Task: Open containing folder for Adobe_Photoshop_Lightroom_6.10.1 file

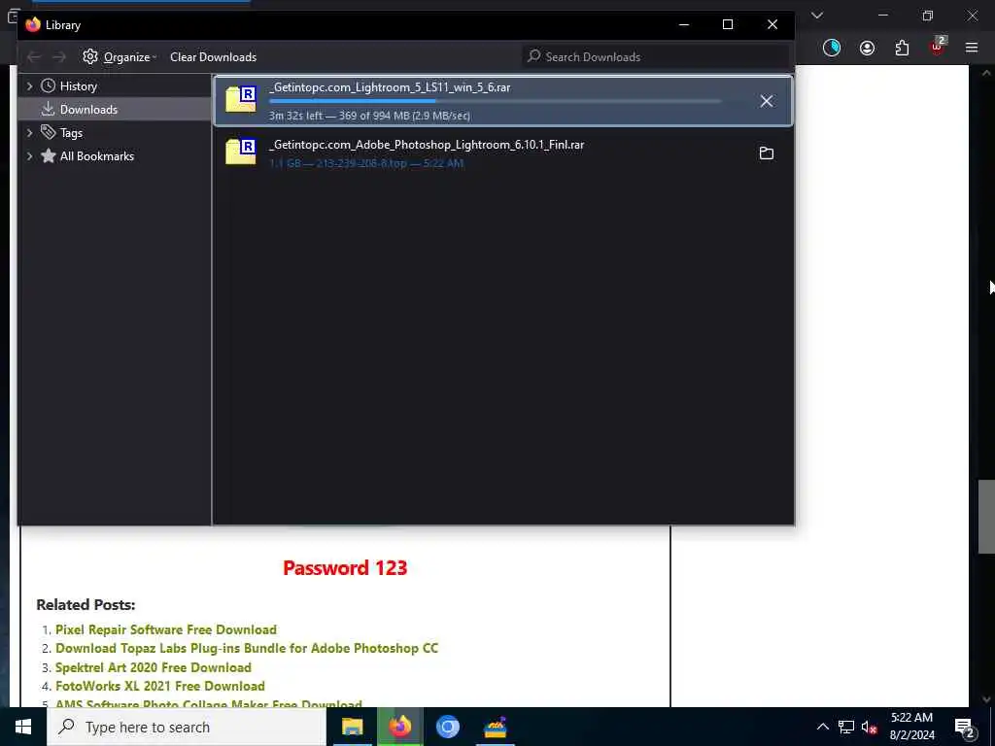Action: click(x=766, y=153)
